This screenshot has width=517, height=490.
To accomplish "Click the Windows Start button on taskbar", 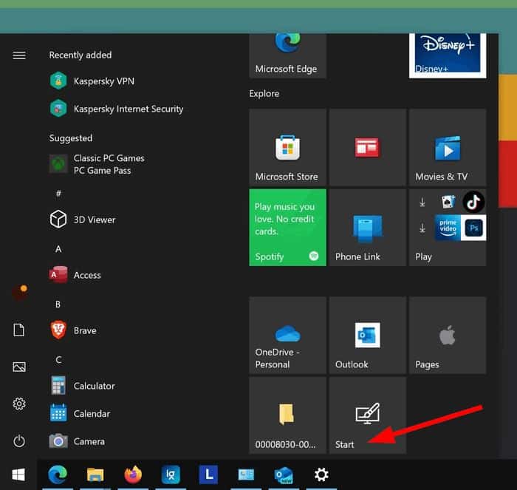I will point(18,474).
